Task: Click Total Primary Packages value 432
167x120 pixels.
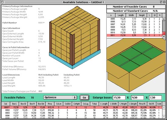Action: pyautogui.click(x=40, y=91)
